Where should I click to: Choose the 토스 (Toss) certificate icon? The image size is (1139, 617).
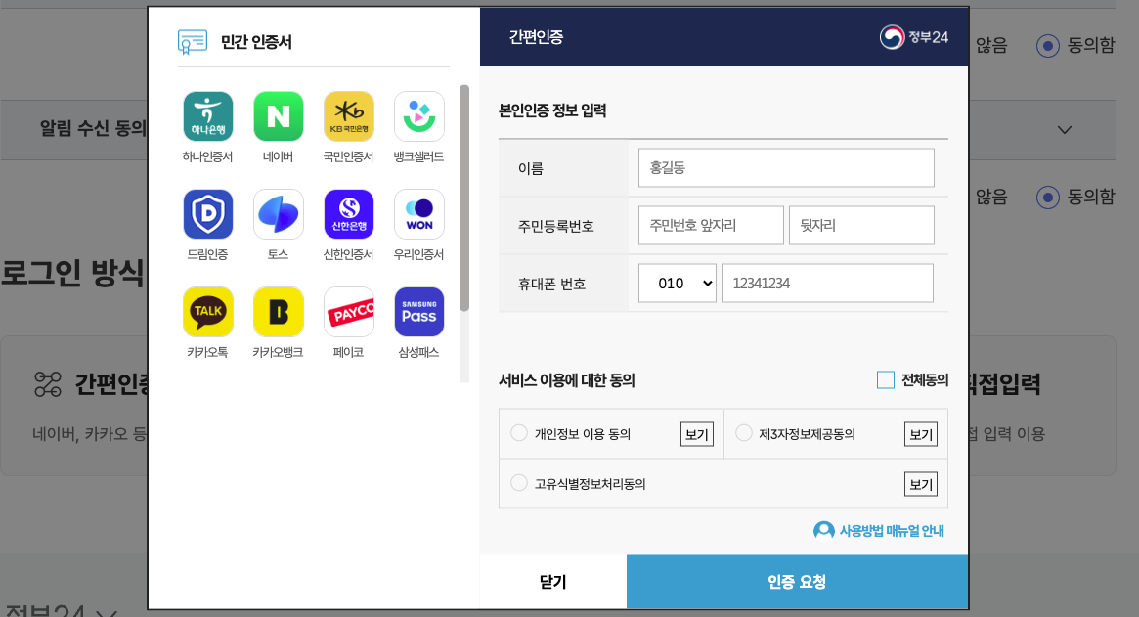[279, 214]
